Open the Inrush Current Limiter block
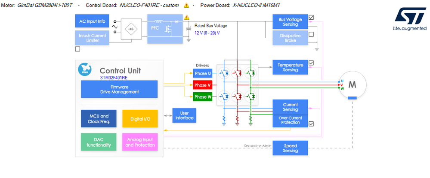The image size is (430, 178). pos(92,38)
